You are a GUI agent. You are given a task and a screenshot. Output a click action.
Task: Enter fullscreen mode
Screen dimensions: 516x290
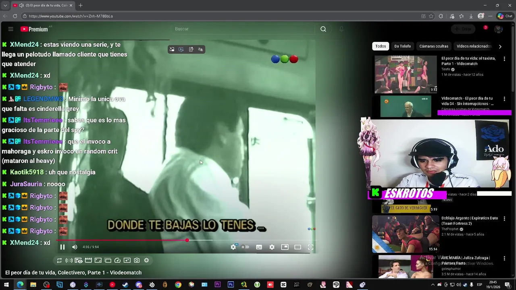point(310,247)
